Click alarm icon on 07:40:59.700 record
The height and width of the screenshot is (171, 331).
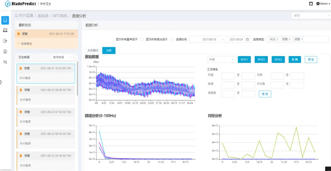click(21, 112)
